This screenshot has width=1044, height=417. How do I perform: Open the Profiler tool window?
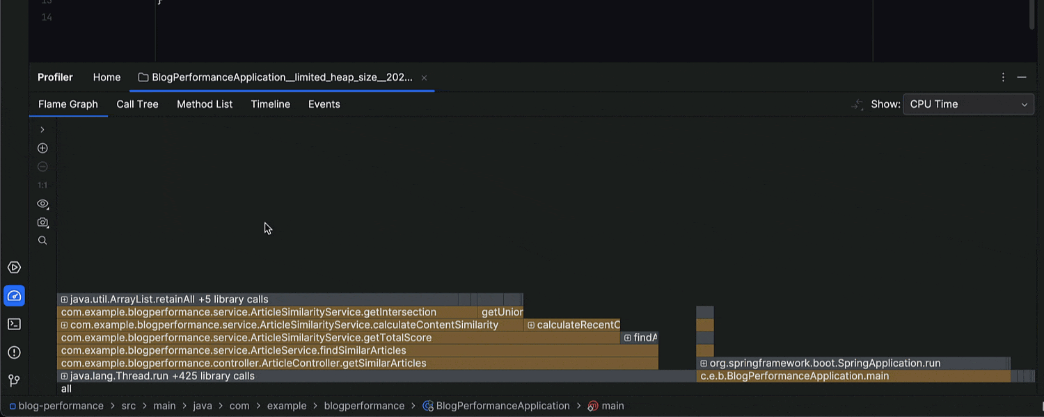14,295
